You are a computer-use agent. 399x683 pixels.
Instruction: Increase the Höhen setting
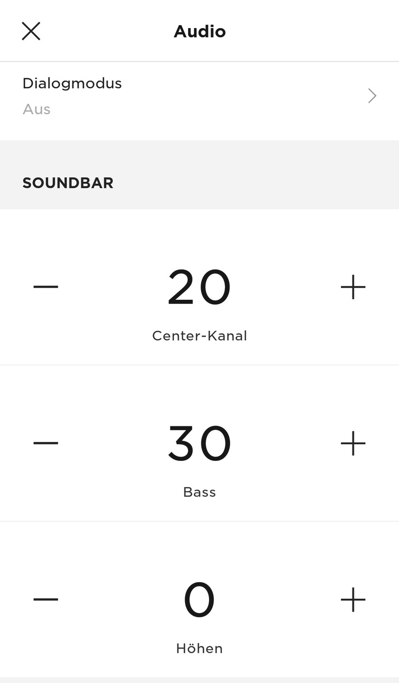(353, 600)
